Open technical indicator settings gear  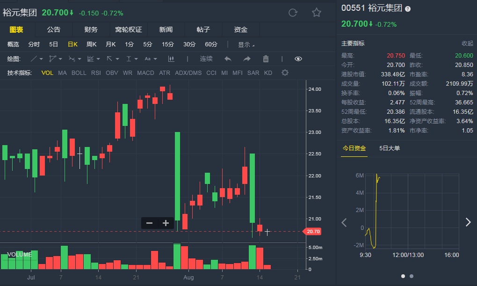(x=285, y=73)
